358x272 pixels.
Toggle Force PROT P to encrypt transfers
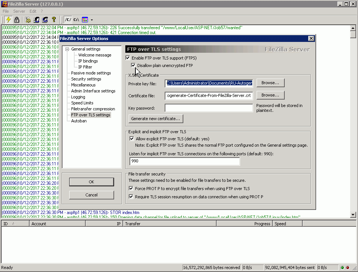coord(131,189)
